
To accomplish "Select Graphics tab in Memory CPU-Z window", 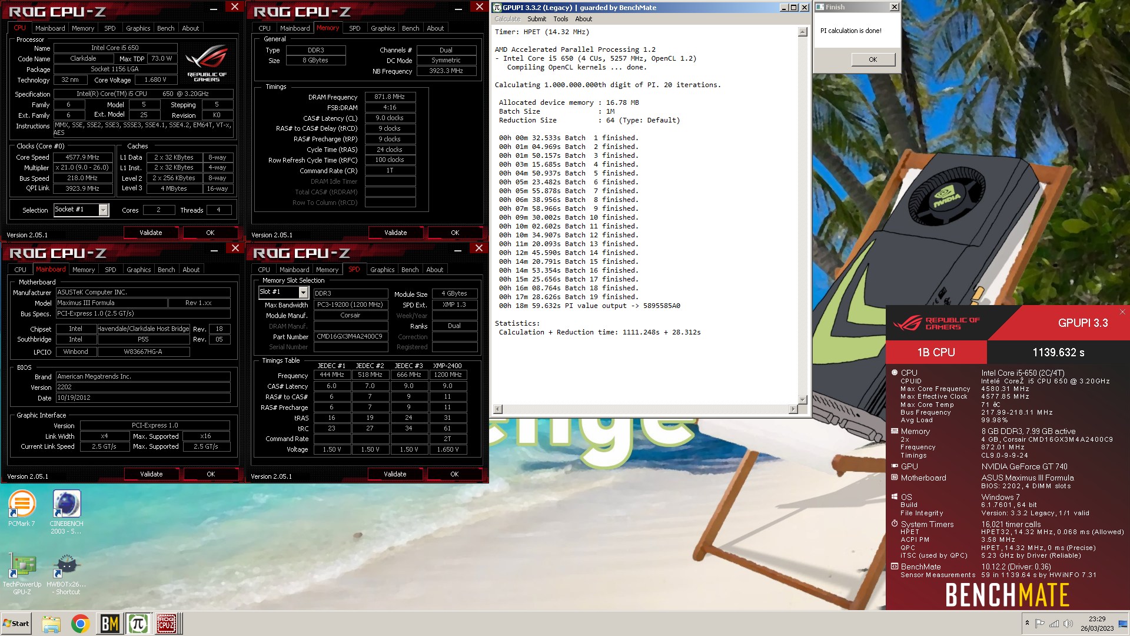I will [x=383, y=28].
